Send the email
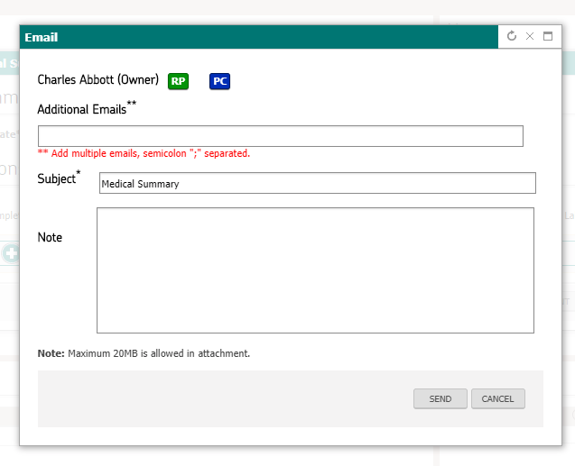This screenshot has width=575, height=466. [x=441, y=398]
